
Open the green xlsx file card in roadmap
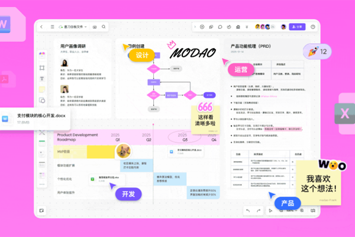click(x=107, y=179)
